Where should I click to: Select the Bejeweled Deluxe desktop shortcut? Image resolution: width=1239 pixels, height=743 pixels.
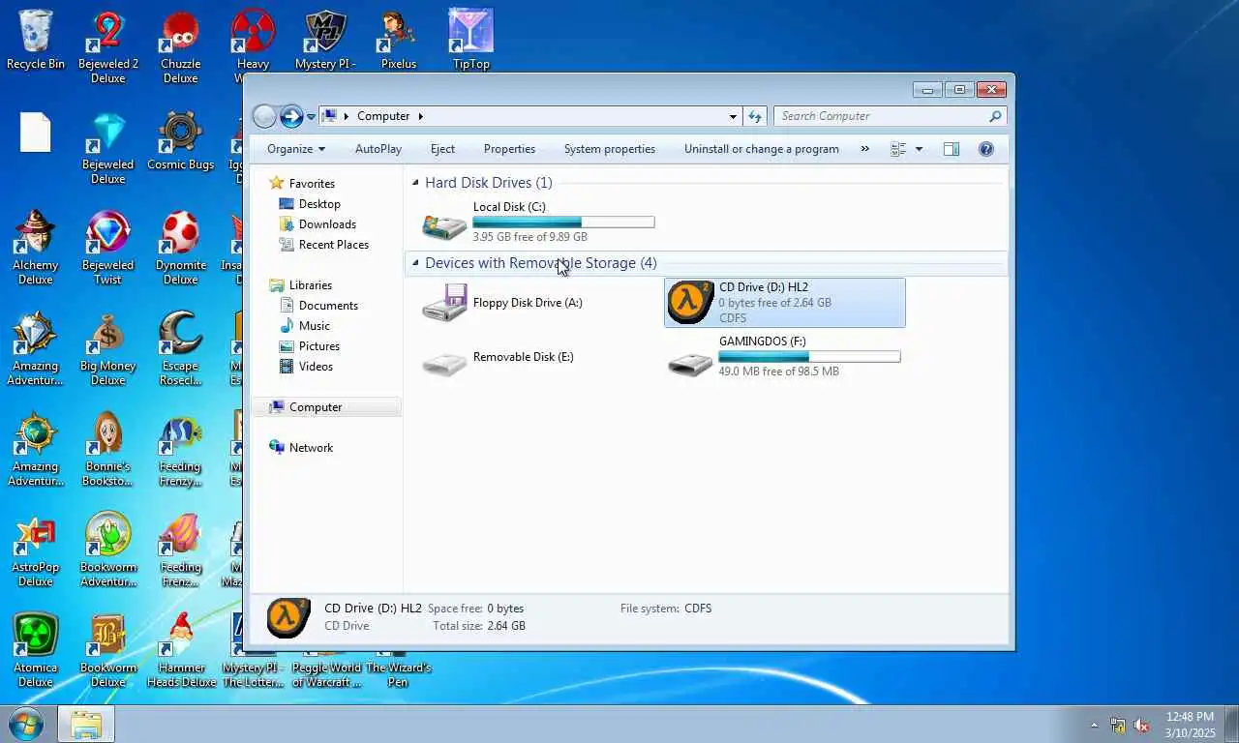coord(108,148)
